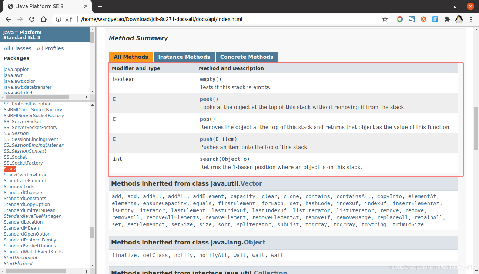Reload the current page
479x274 pixels.
point(32,19)
